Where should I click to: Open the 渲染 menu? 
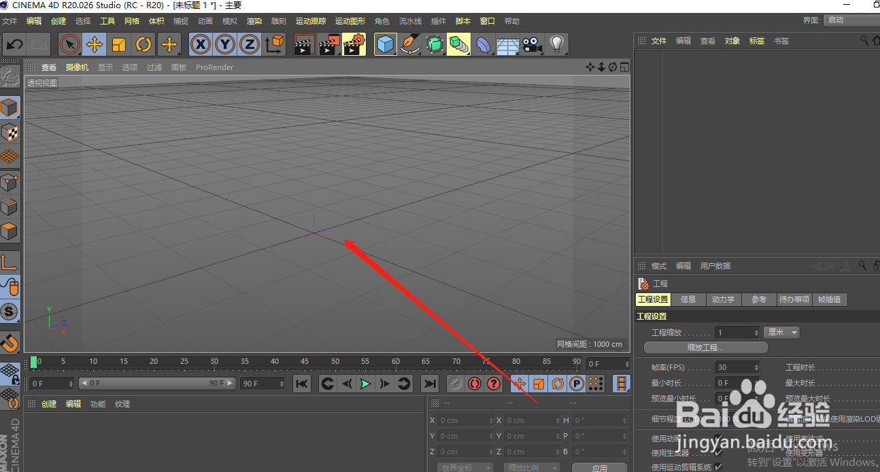254,21
